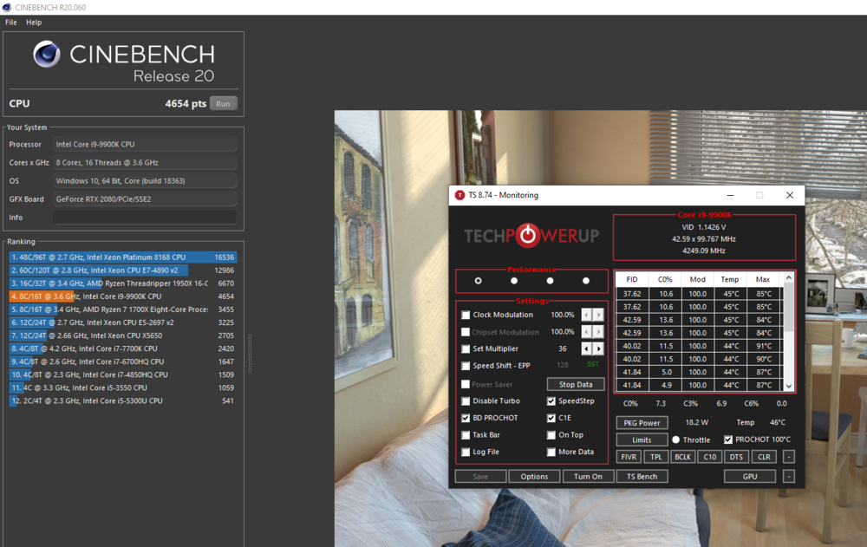The image size is (867, 547).
Task: Open the Help menu in Cinebench
Action: click(x=34, y=22)
